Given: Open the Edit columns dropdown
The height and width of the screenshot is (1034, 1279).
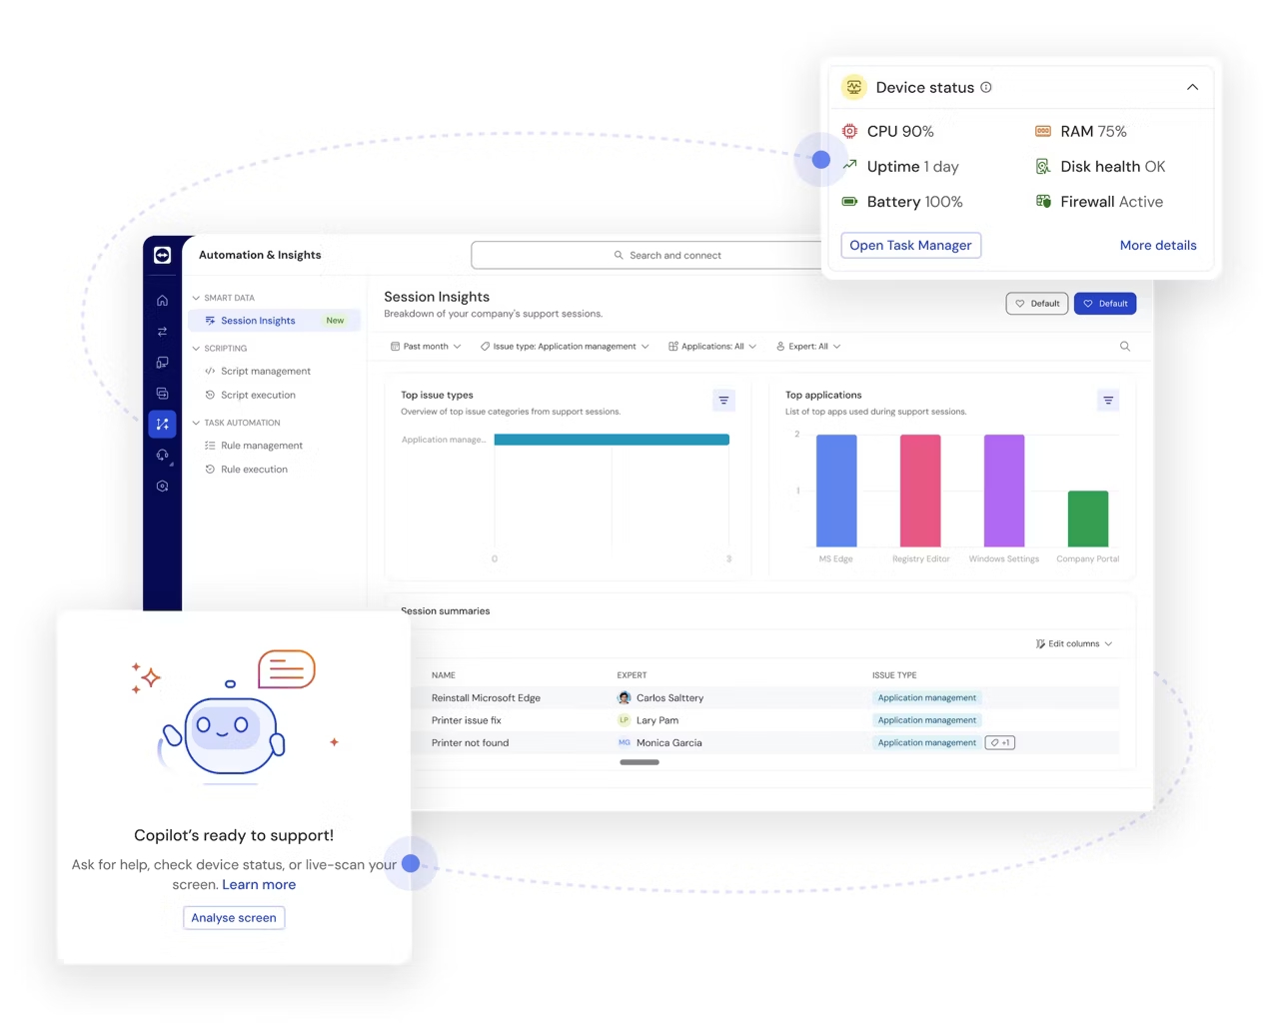Looking at the screenshot, I should coord(1074,644).
